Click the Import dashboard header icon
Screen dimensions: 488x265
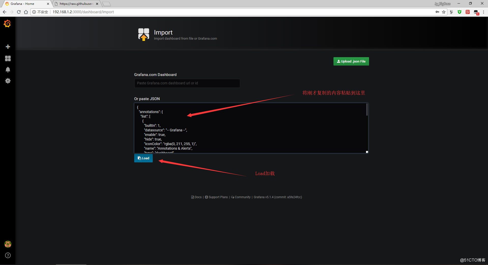coord(144,35)
